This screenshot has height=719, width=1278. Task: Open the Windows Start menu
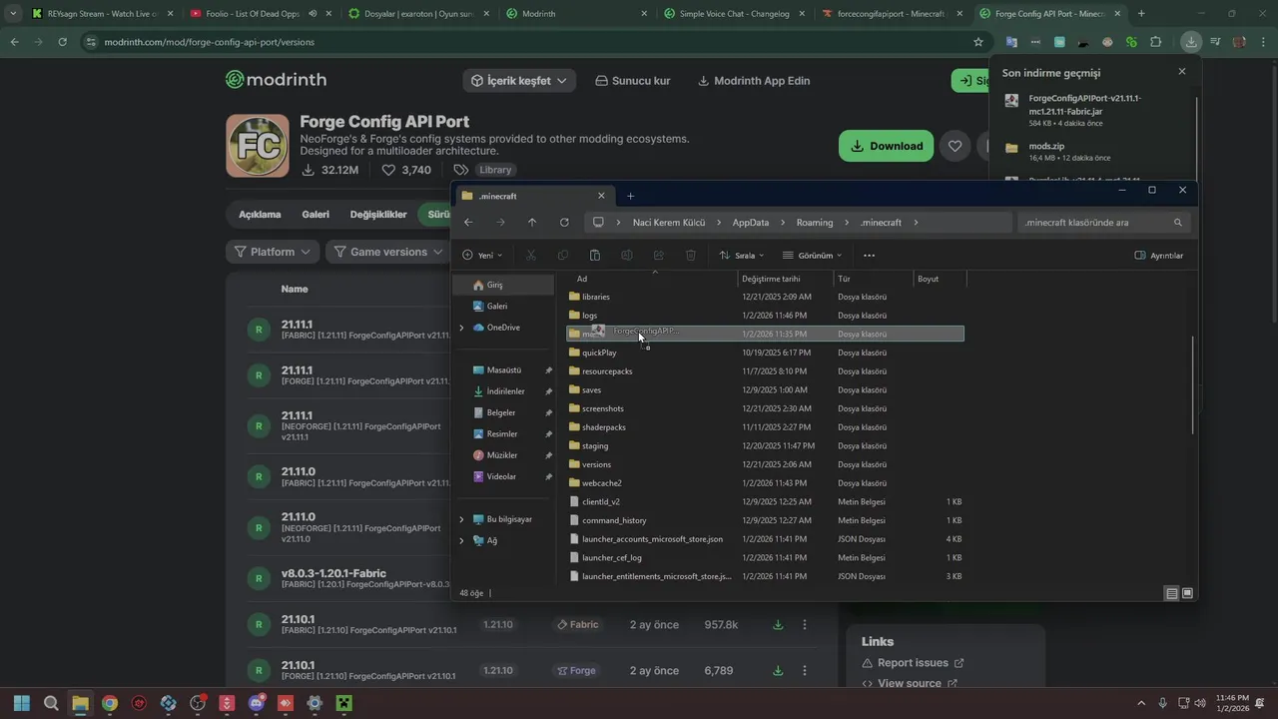(x=22, y=703)
